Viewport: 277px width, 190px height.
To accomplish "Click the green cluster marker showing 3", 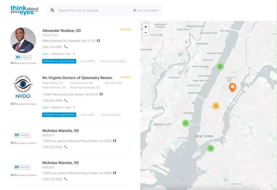I will (x=185, y=123).
